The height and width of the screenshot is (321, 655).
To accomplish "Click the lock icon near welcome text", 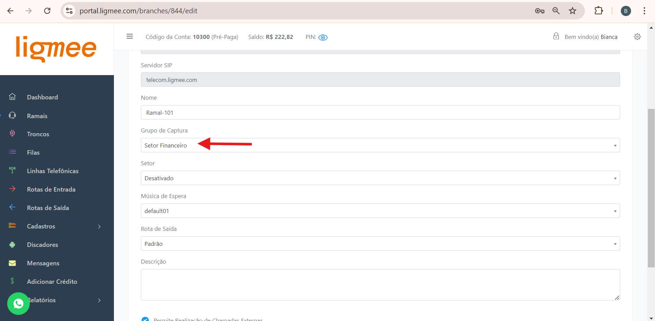I will (556, 36).
